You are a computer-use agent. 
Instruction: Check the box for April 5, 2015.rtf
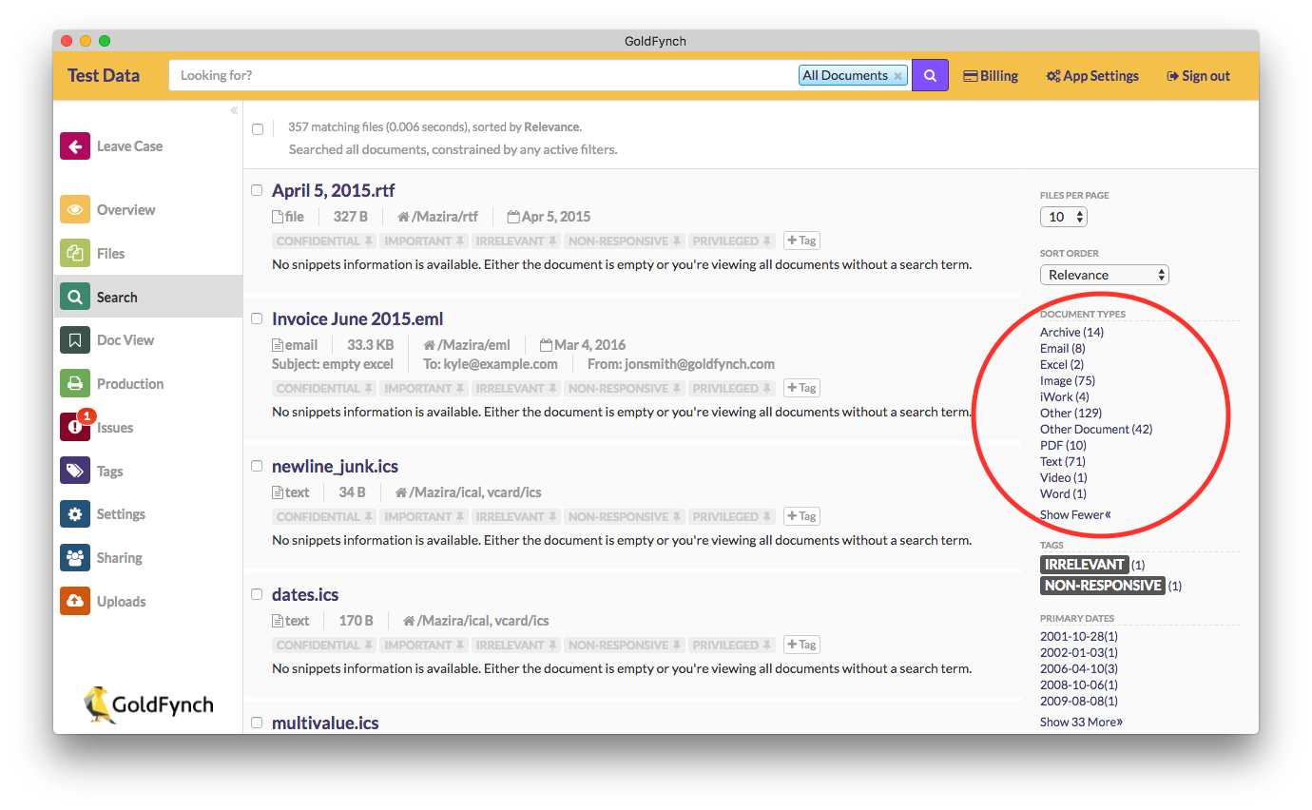coord(257,190)
